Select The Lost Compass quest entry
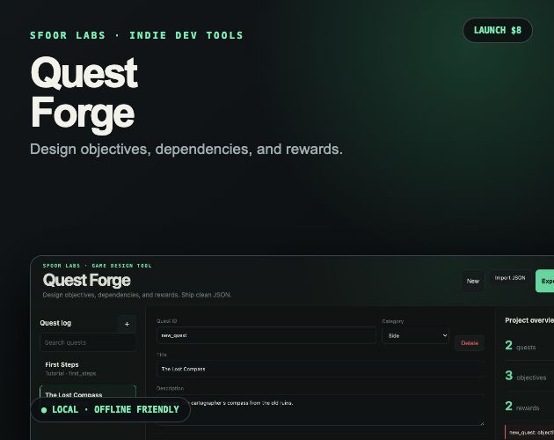Screen dimensions: 554x440 88,392
